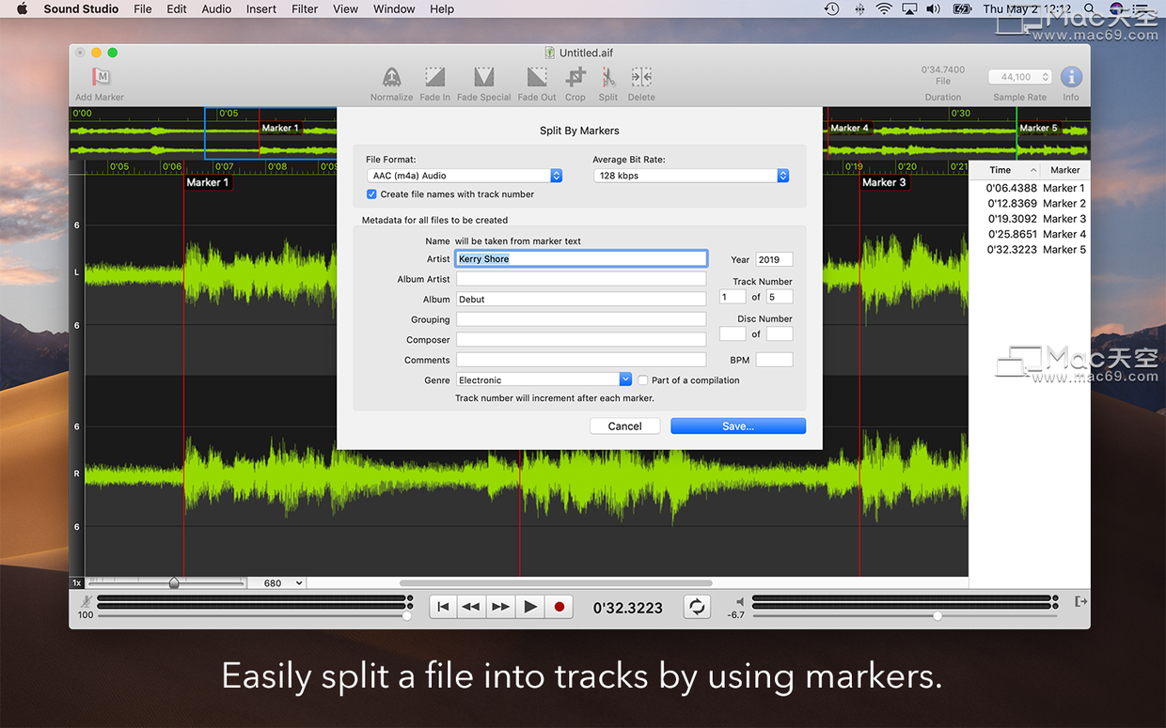Click the Crop tool icon

(575, 77)
